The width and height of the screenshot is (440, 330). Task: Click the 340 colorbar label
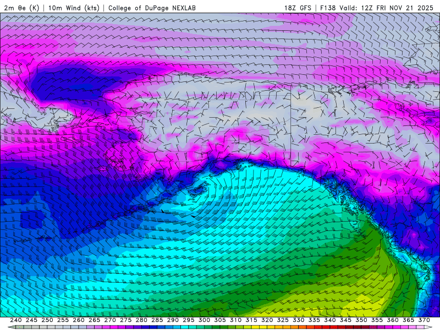(x=330, y=320)
